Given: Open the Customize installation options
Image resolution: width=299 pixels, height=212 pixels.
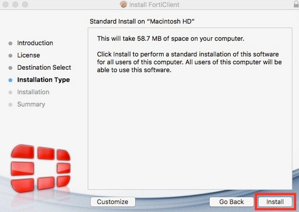Looking at the screenshot, I should coord(112,202).
